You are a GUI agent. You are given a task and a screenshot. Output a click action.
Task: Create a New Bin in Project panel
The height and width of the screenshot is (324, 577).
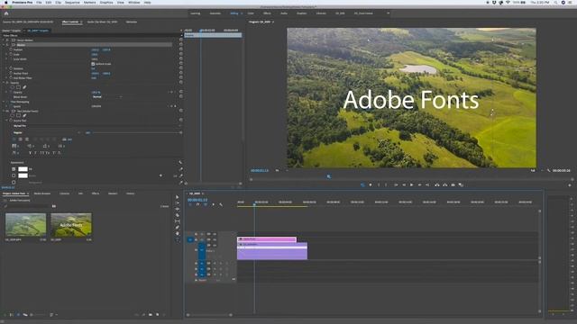[151, 315]
